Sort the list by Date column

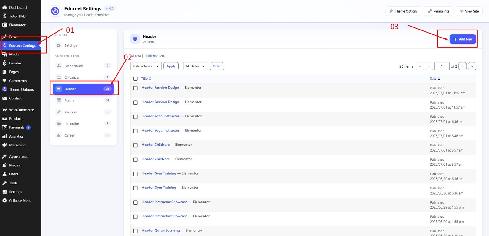435,79
